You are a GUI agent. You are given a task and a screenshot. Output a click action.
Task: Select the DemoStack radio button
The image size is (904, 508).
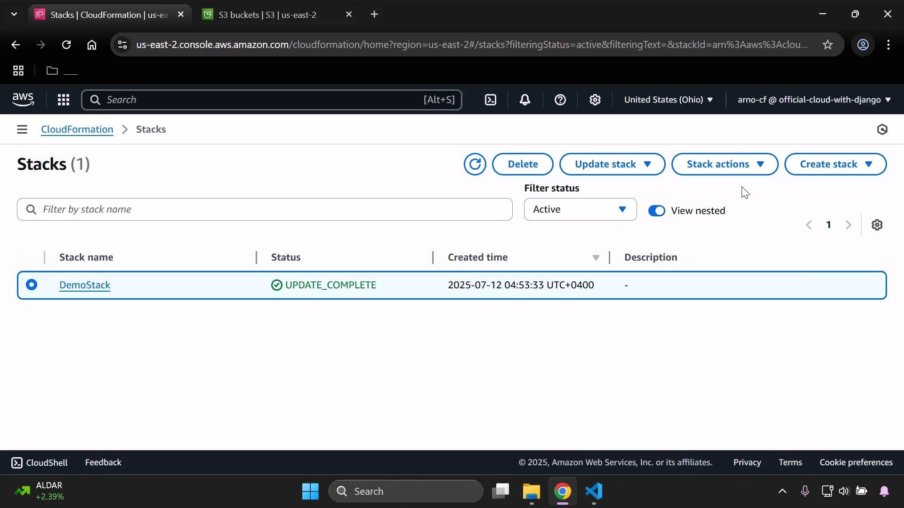(32, 285)
